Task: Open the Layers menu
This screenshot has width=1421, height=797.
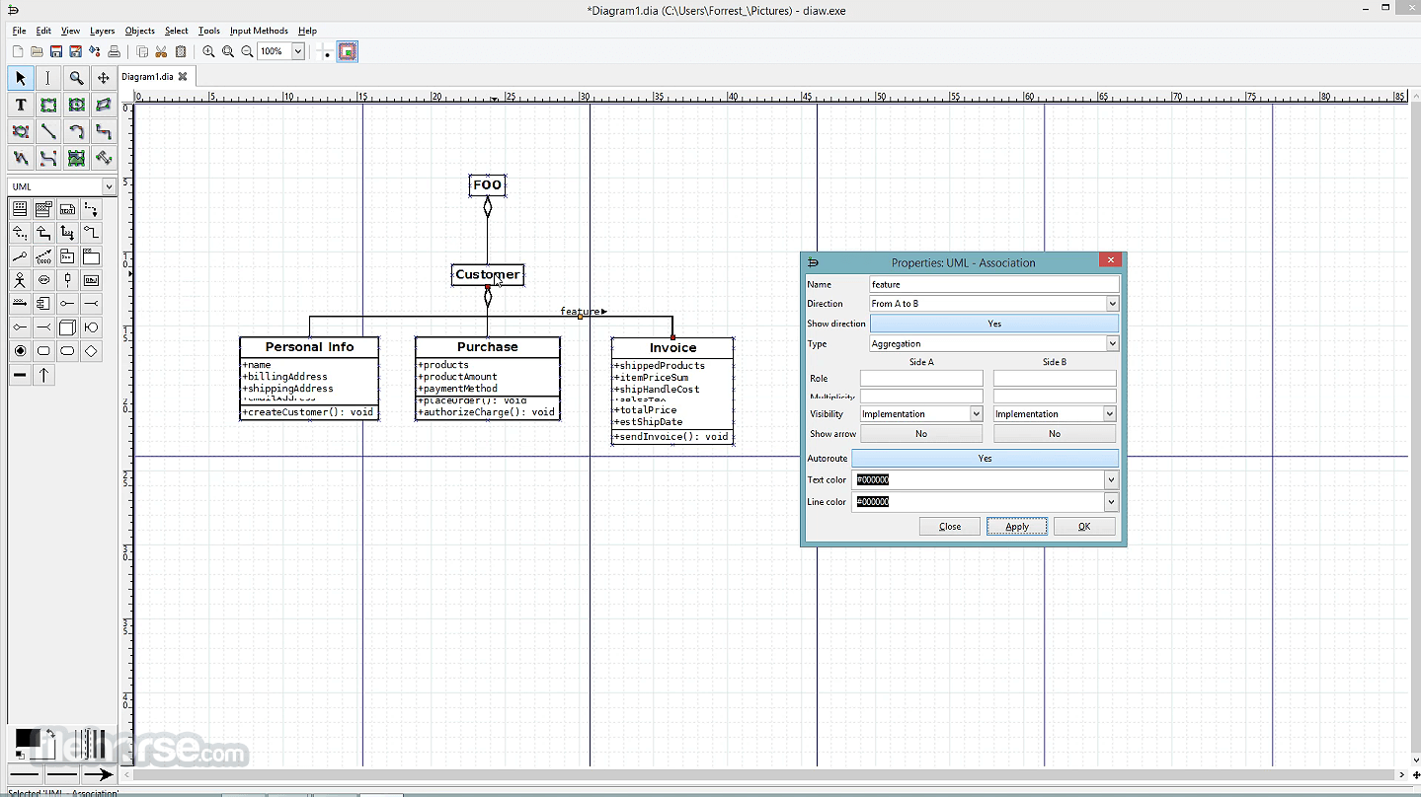Action: point(102,31)
